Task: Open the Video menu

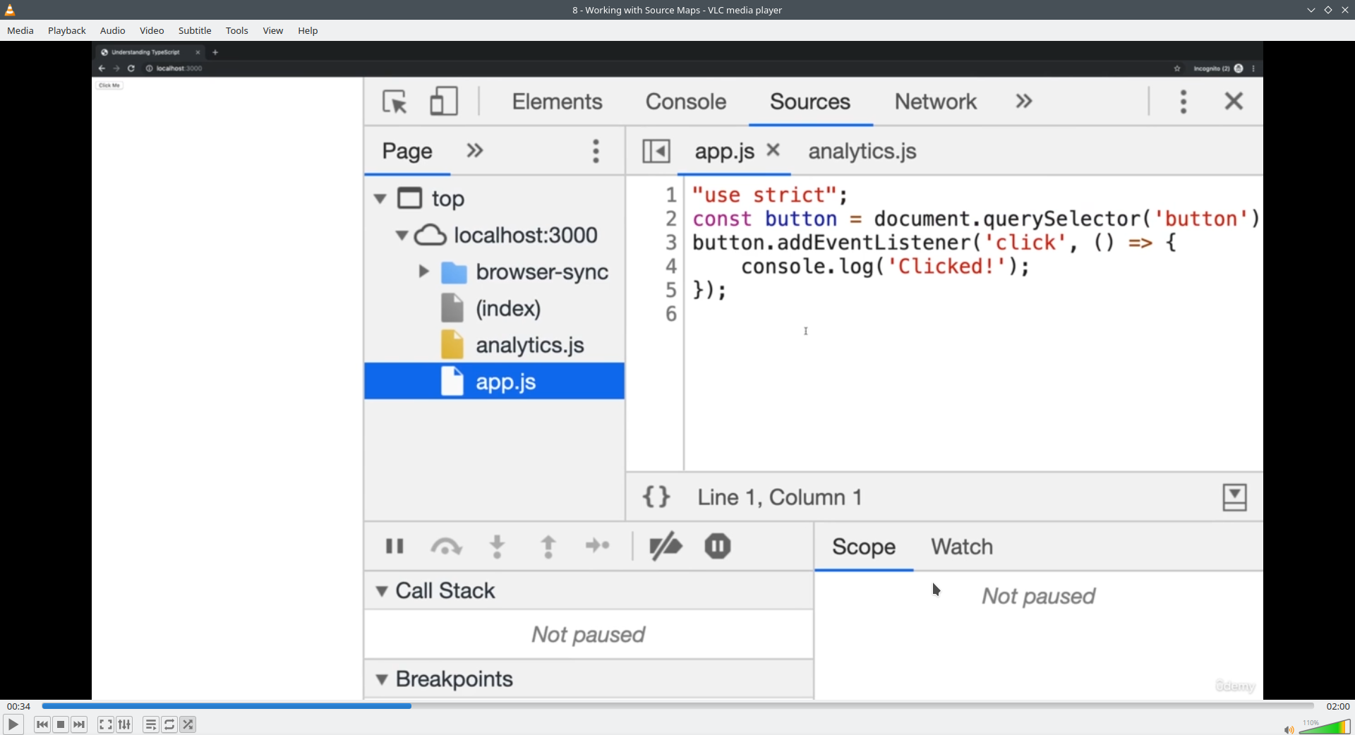Action: (152, 30)
